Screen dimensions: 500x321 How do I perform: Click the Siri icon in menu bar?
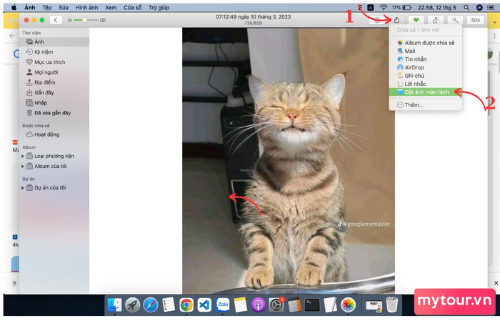(479, 8)
